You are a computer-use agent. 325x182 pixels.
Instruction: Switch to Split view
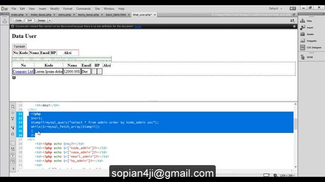click(29, 20)
